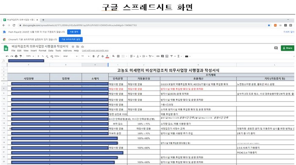The image size is (296, 165).
Task: Close the browser tab with X
Action: click(37, 20)
